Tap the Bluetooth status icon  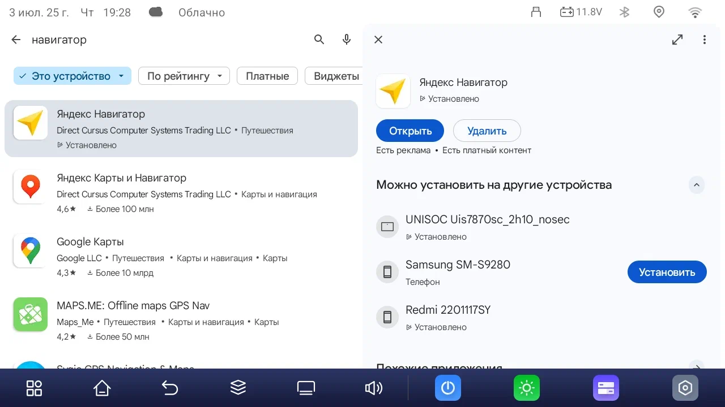click(624, 12)
